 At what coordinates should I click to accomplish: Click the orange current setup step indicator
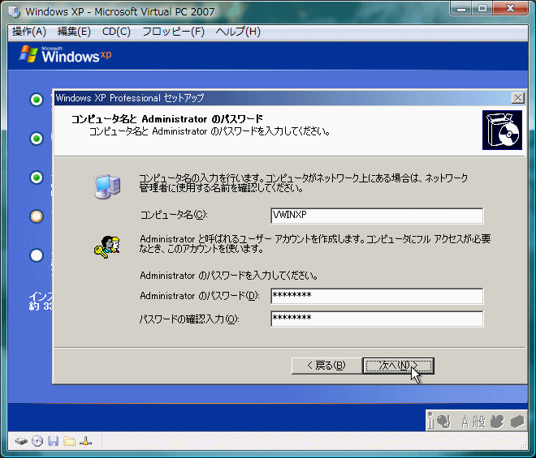click(37, 216)
